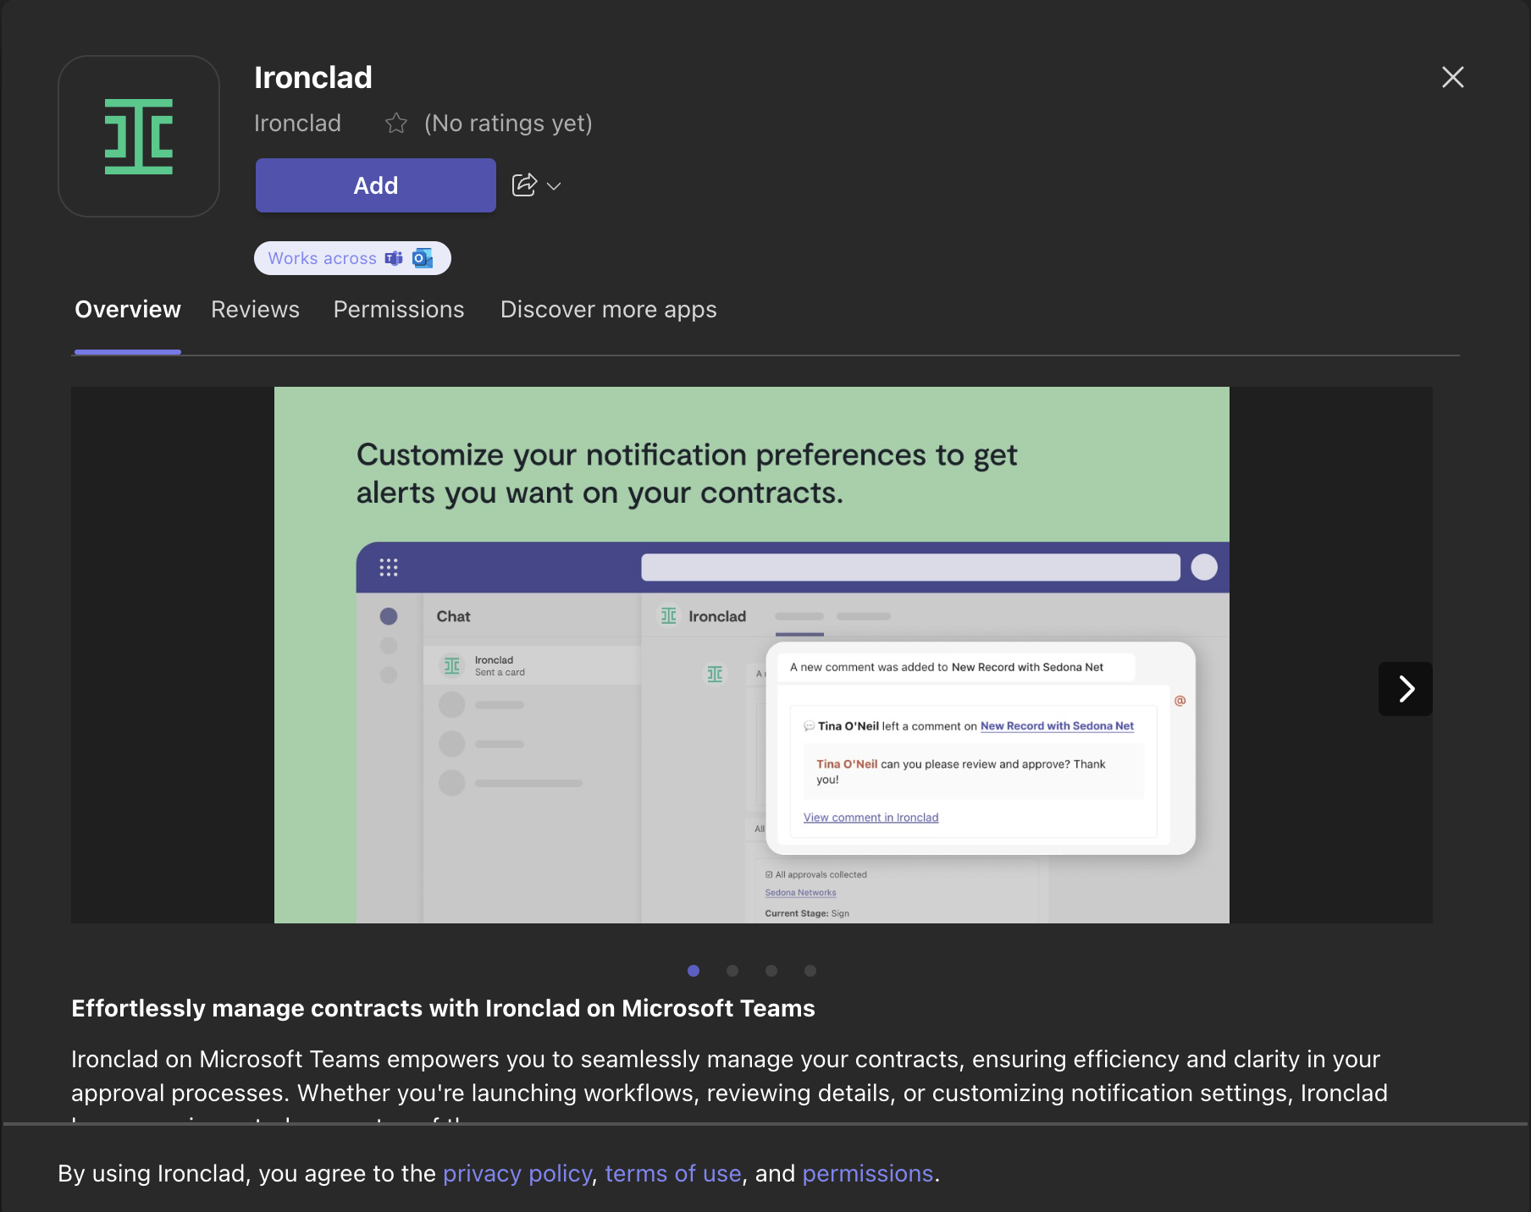View the terms of use
The image size is (1531, 1212).
coord(672,1173)
